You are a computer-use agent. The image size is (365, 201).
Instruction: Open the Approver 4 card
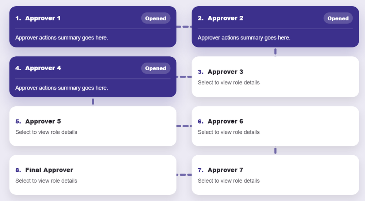pos(43,68)
